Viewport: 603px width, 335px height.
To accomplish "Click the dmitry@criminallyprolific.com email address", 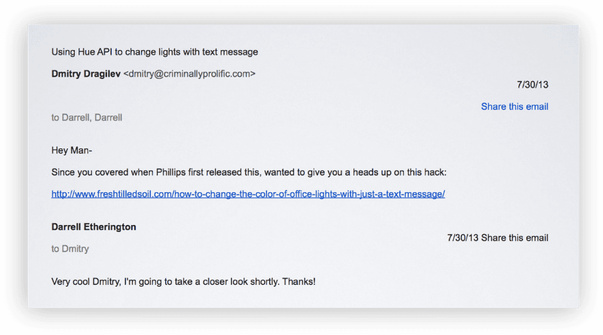I will [x=189, y=74].
